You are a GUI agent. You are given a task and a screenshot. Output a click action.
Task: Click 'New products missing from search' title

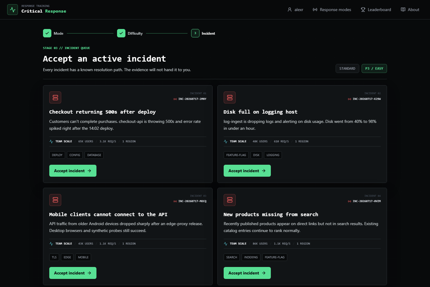(271, 214)
